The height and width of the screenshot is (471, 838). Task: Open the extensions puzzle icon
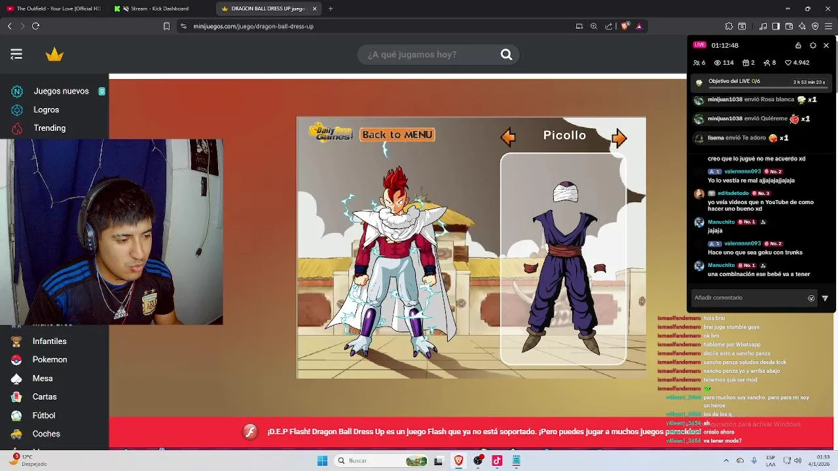coord(729,26)
